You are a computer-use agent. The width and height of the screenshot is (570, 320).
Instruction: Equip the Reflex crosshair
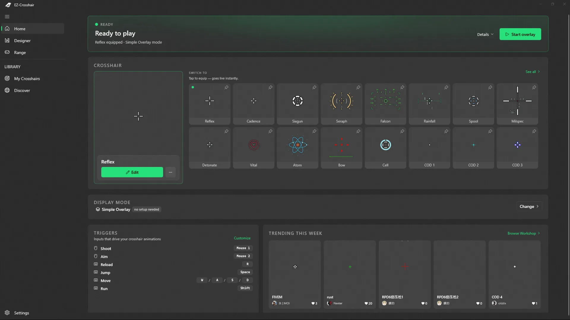(x=210, y=104)
